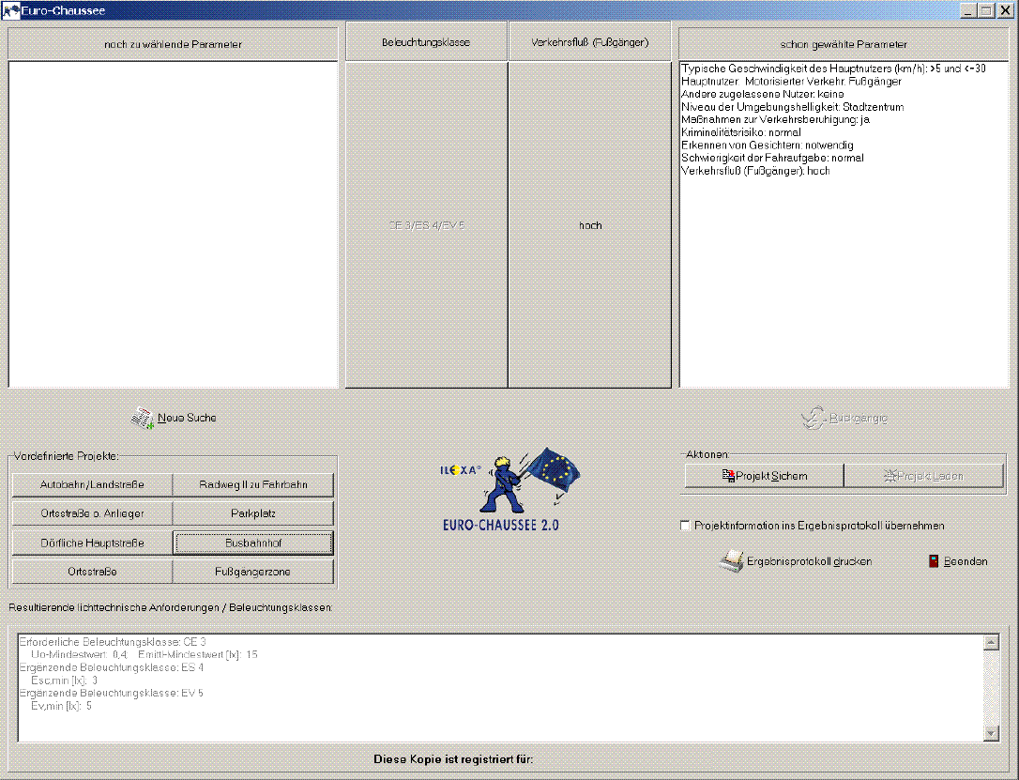The image size is (1019, 780).
Task: Click 'noch zu wählende Parameter' header
Action: (x=173, y=44)
